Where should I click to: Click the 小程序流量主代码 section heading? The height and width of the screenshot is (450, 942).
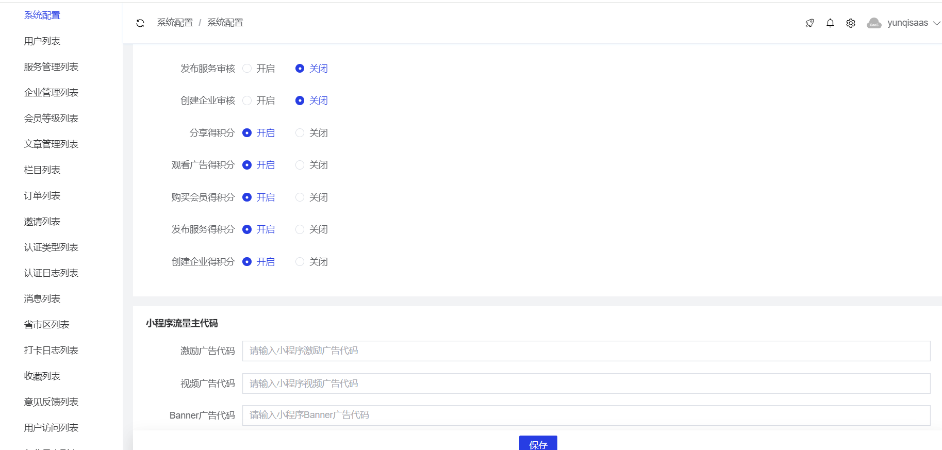(182, 323)
